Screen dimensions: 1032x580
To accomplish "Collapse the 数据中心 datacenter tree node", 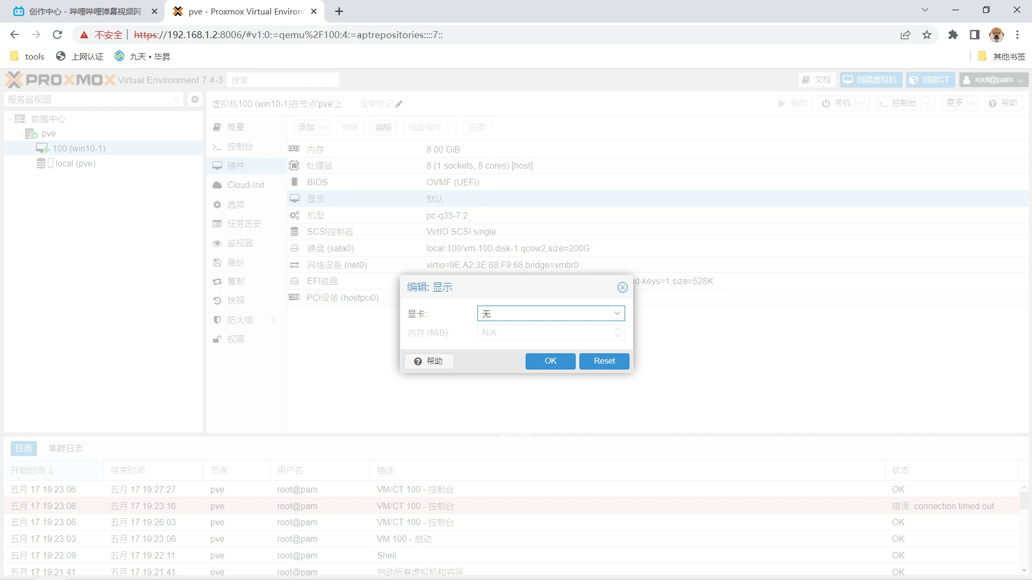I will click(x=10, y=119).
